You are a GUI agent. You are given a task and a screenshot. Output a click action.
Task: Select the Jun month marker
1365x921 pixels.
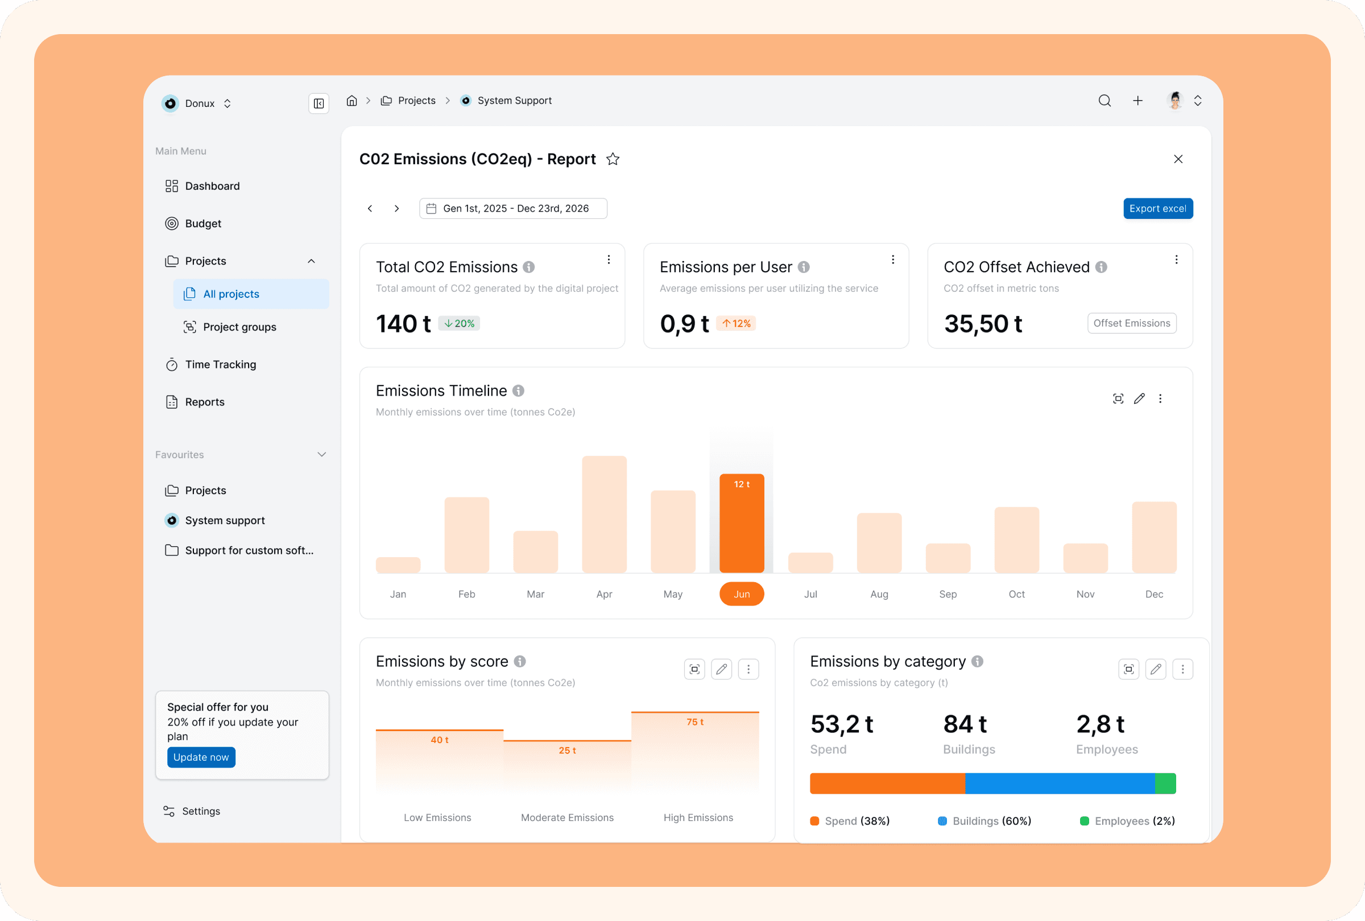741,594
